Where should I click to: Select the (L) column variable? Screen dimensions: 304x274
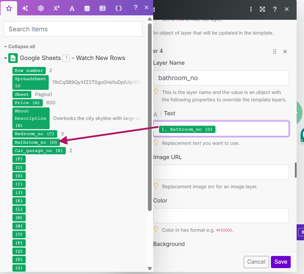19,209
